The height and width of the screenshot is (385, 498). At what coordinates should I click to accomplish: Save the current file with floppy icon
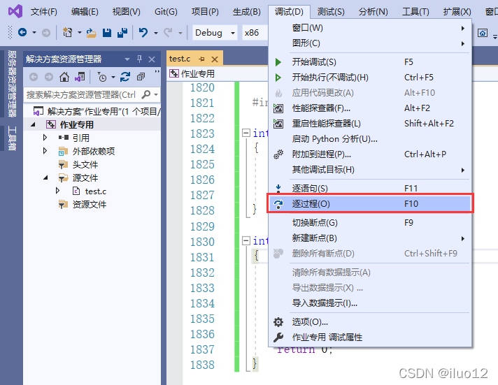[107, 33]
